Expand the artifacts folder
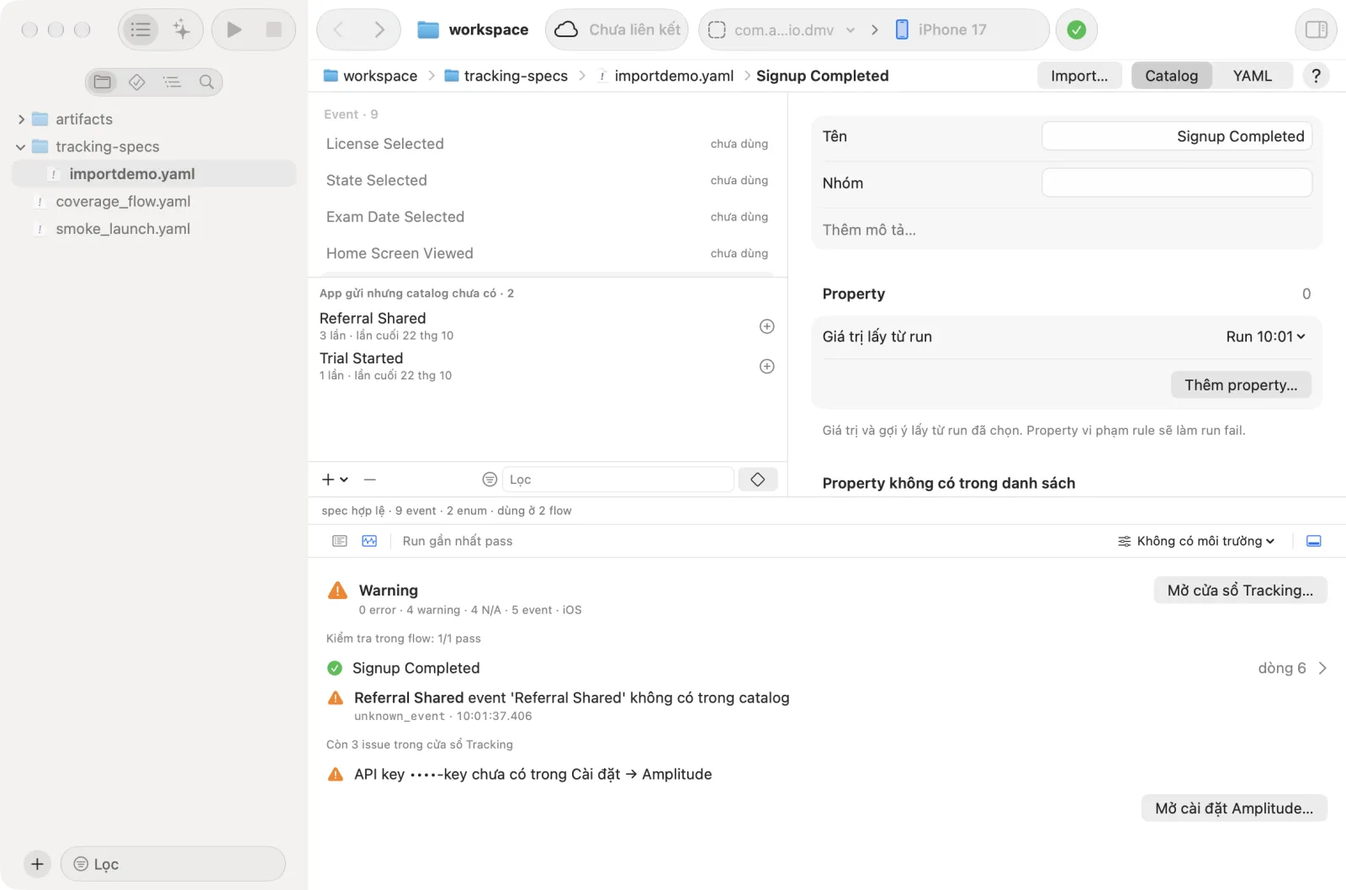Viewport: 1346px width, 890px height. pyautogui.click(x=21, y=119)
